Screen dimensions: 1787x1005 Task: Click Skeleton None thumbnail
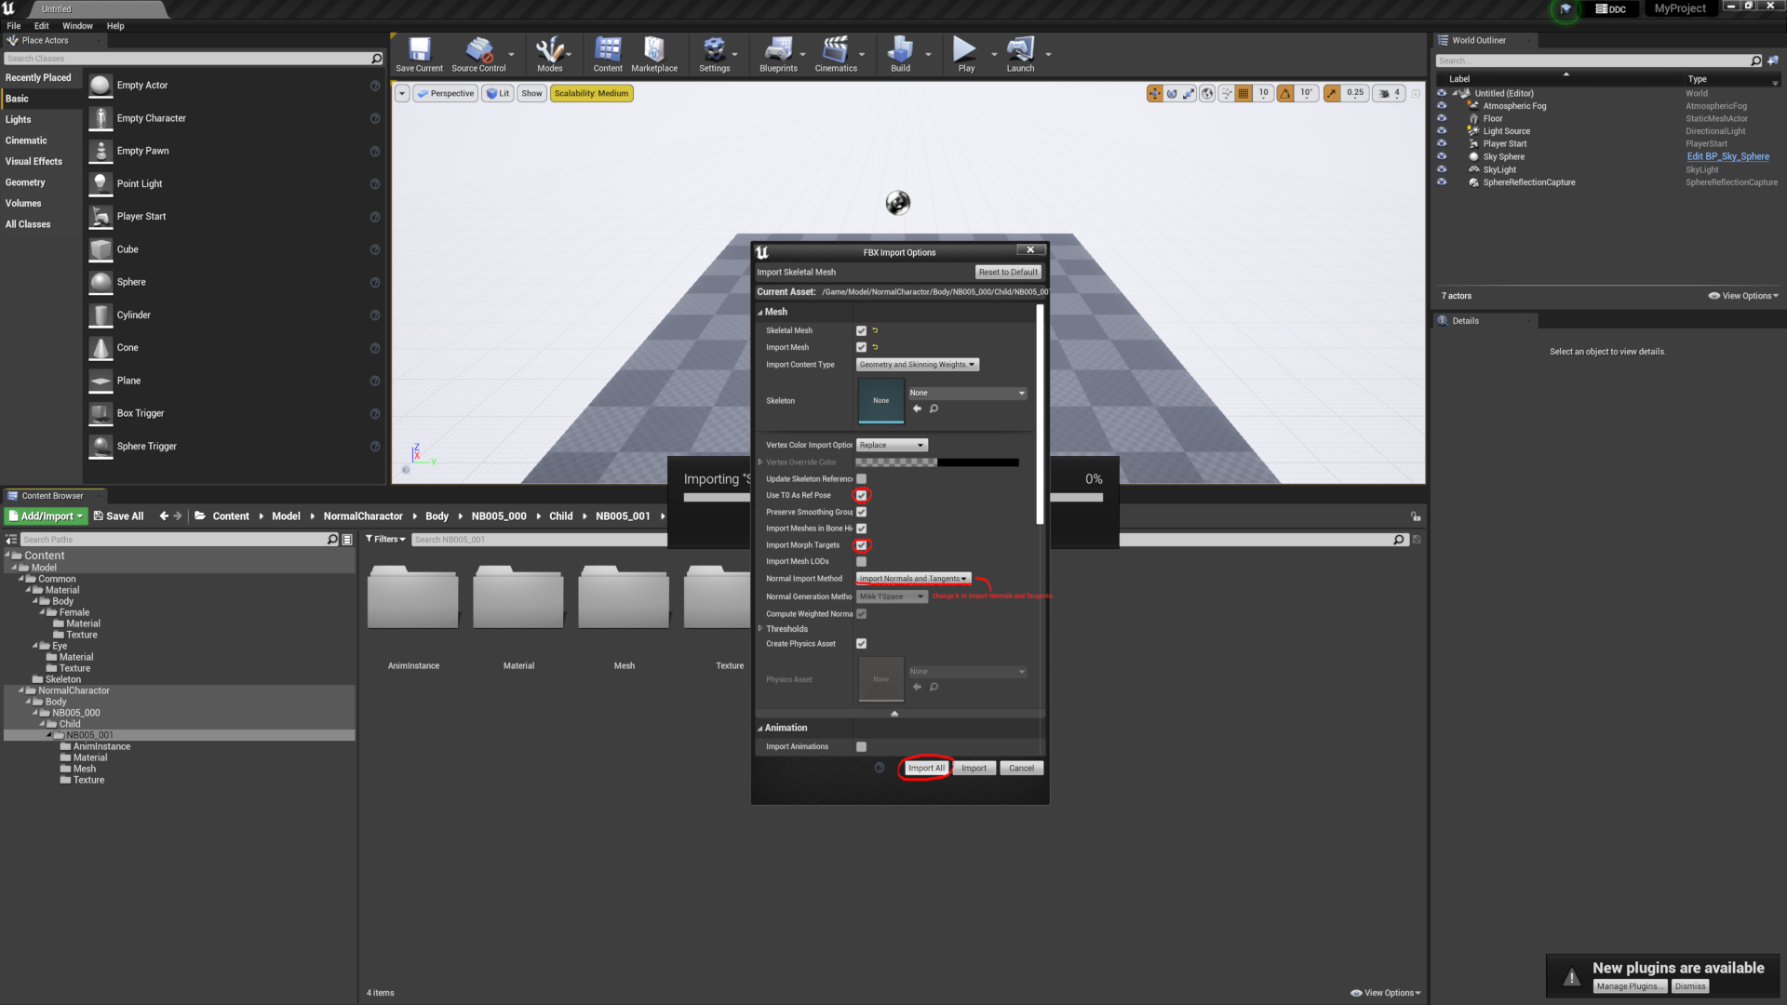880,401
